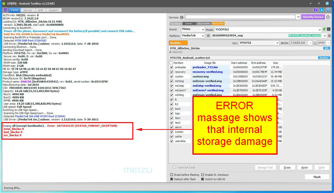Open the Model dropdown showing Y15(M3s)
This screenshot has height=193, width=334.
coord(268,29)
